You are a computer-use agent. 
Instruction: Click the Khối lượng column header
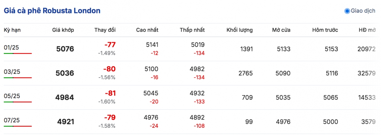(x=240, y=30)
